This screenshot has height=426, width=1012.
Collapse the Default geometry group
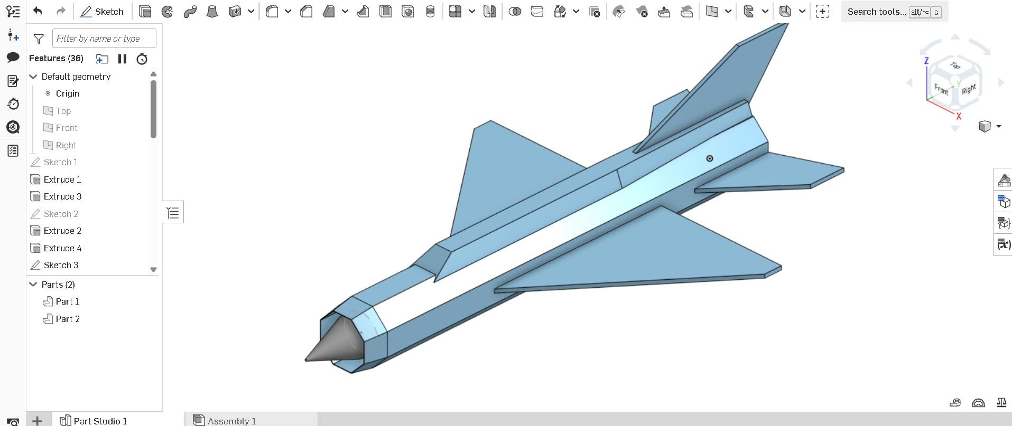pyautogui.click(x=33, y=77)
